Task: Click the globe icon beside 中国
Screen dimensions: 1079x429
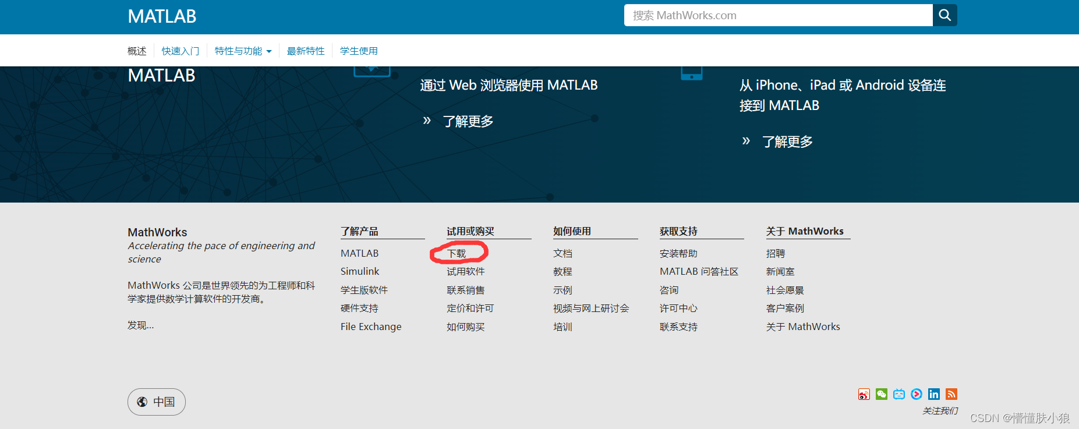Action: click(142, 402)
